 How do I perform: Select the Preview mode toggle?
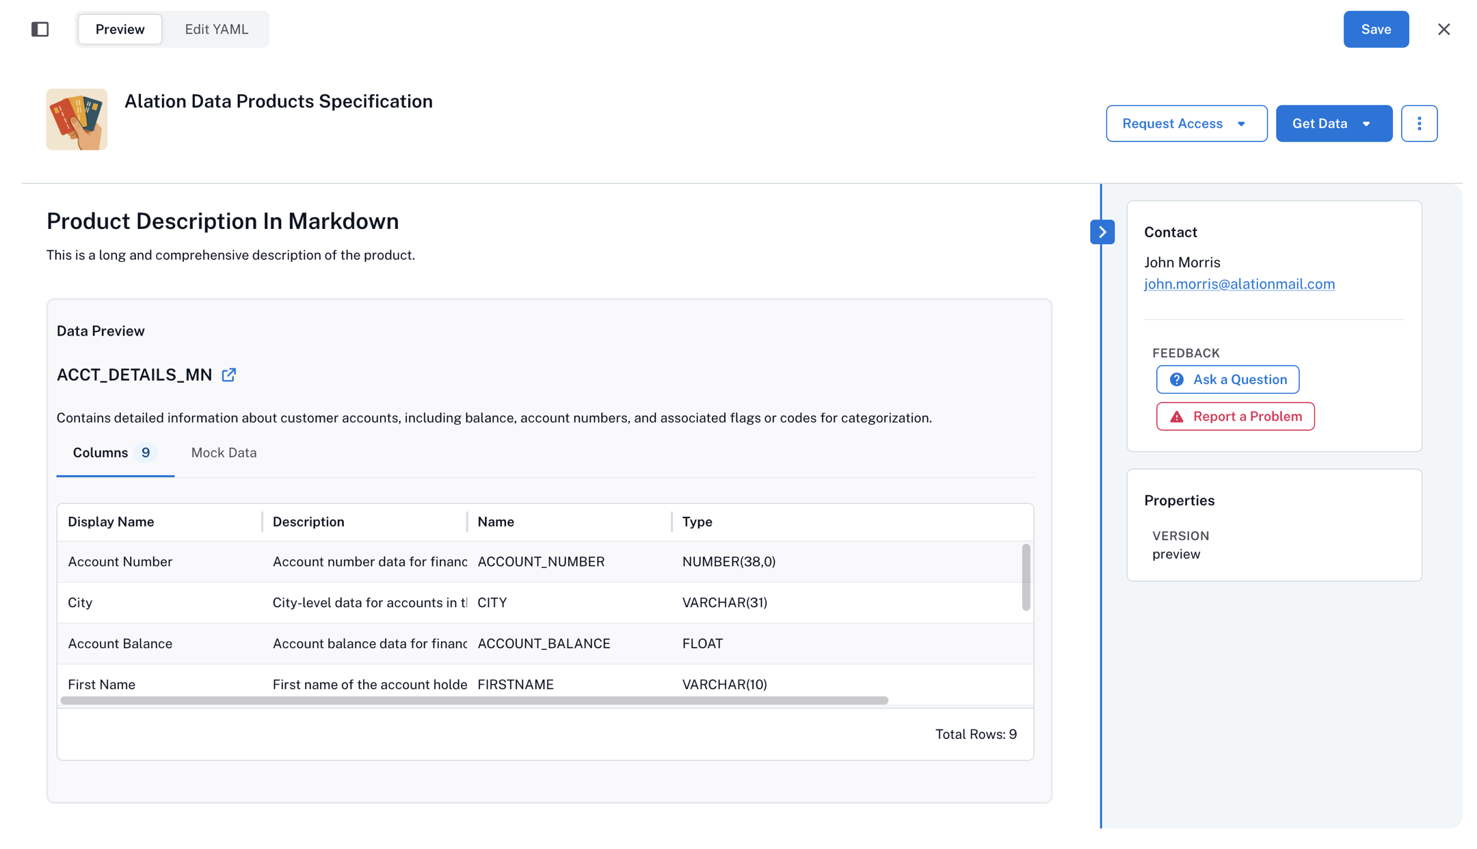pos(120,29)
